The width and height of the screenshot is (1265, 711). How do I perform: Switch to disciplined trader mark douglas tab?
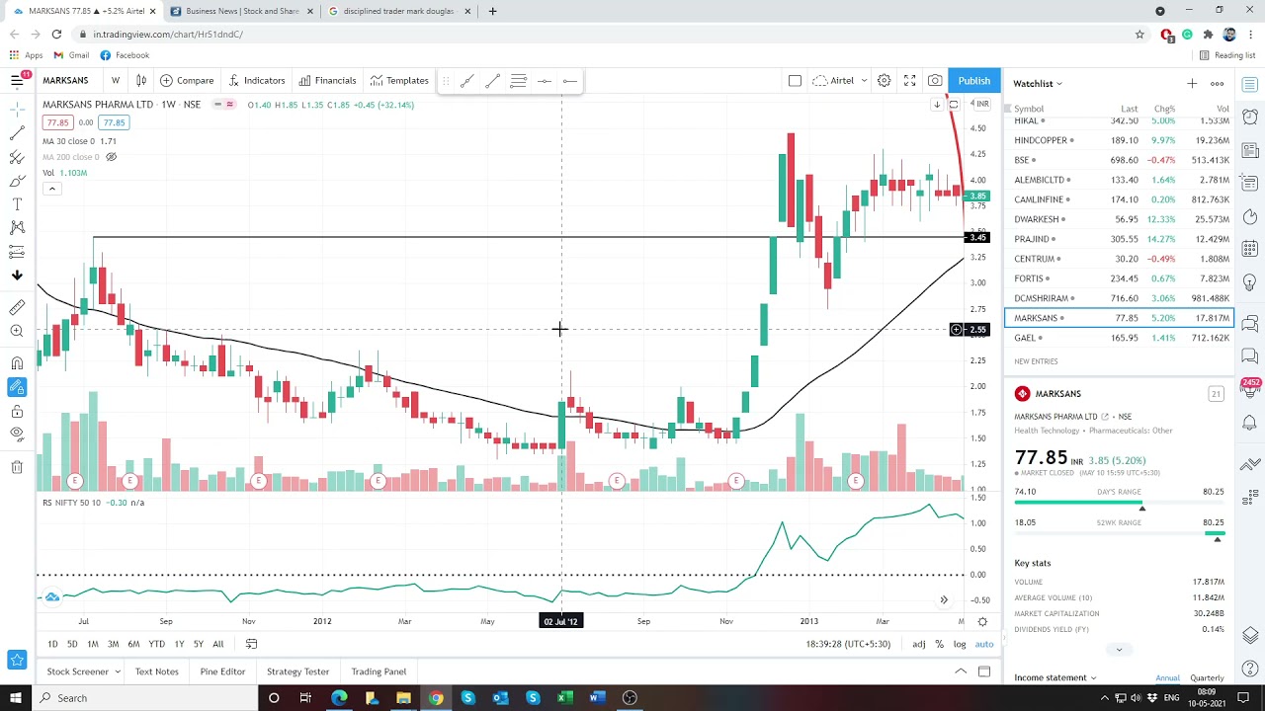click(x=398, y=11)
